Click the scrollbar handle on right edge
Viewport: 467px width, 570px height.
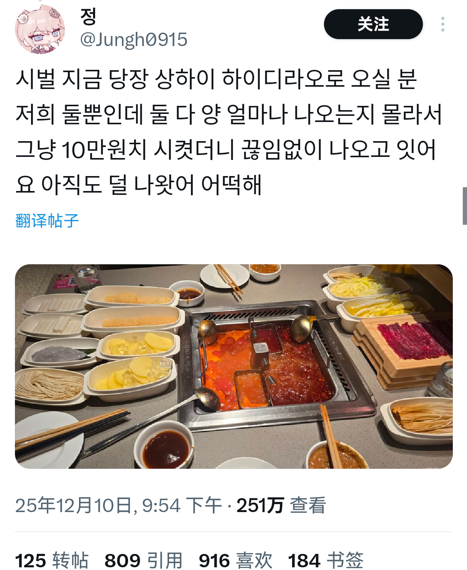pyautogui.click(x=465, y=206)
